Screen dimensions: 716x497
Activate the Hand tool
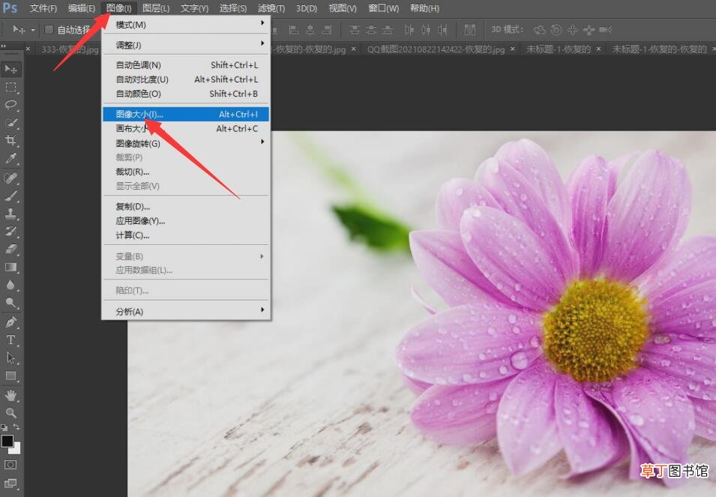pyautogui.click(x=11, y=395)
